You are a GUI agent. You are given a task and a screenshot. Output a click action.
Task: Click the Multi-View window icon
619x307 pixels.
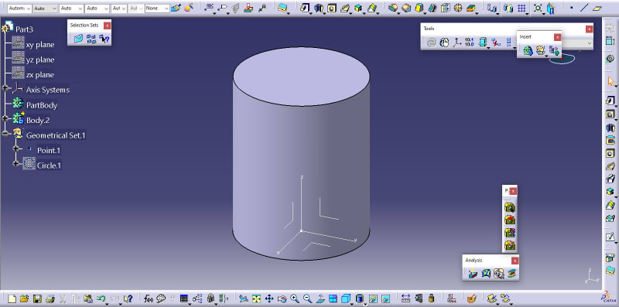click(x=333, y=298)
